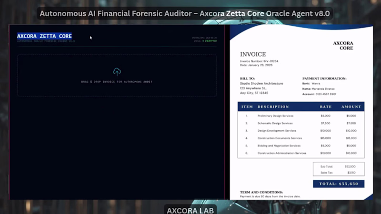This screenshot has height=214, width=381.
Task: Select Design Development Services row description
Action: (x=277, y=131)
